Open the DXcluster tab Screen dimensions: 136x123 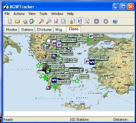(44, 30)
